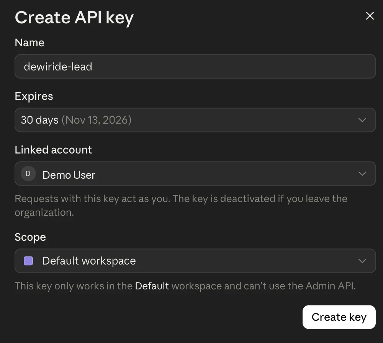Open the Scope Default workspace dropdown
Viewport: 383px width, 343px height.
pyautogui.click(x=195, y=261)
